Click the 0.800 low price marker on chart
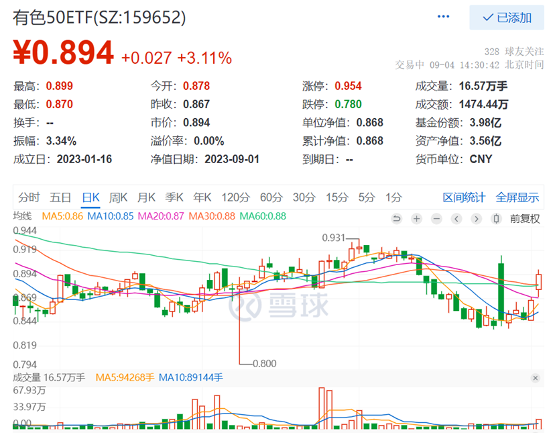 click(x=264, y=364)
